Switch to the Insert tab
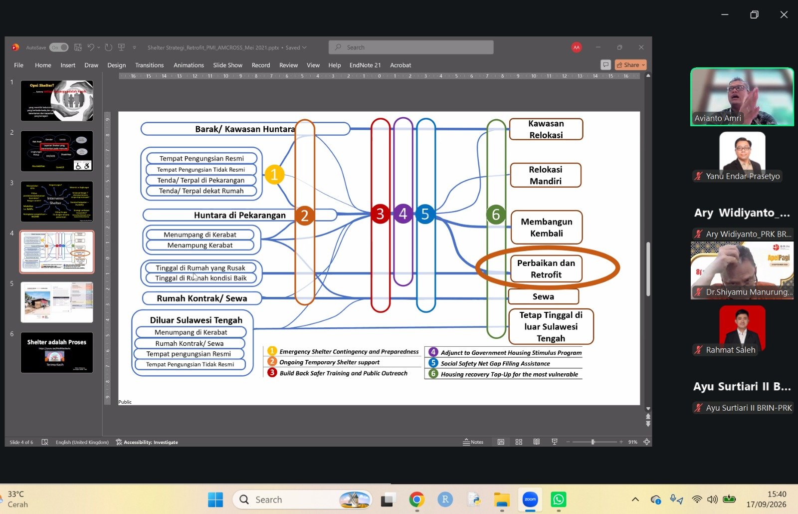 [68, 65]
